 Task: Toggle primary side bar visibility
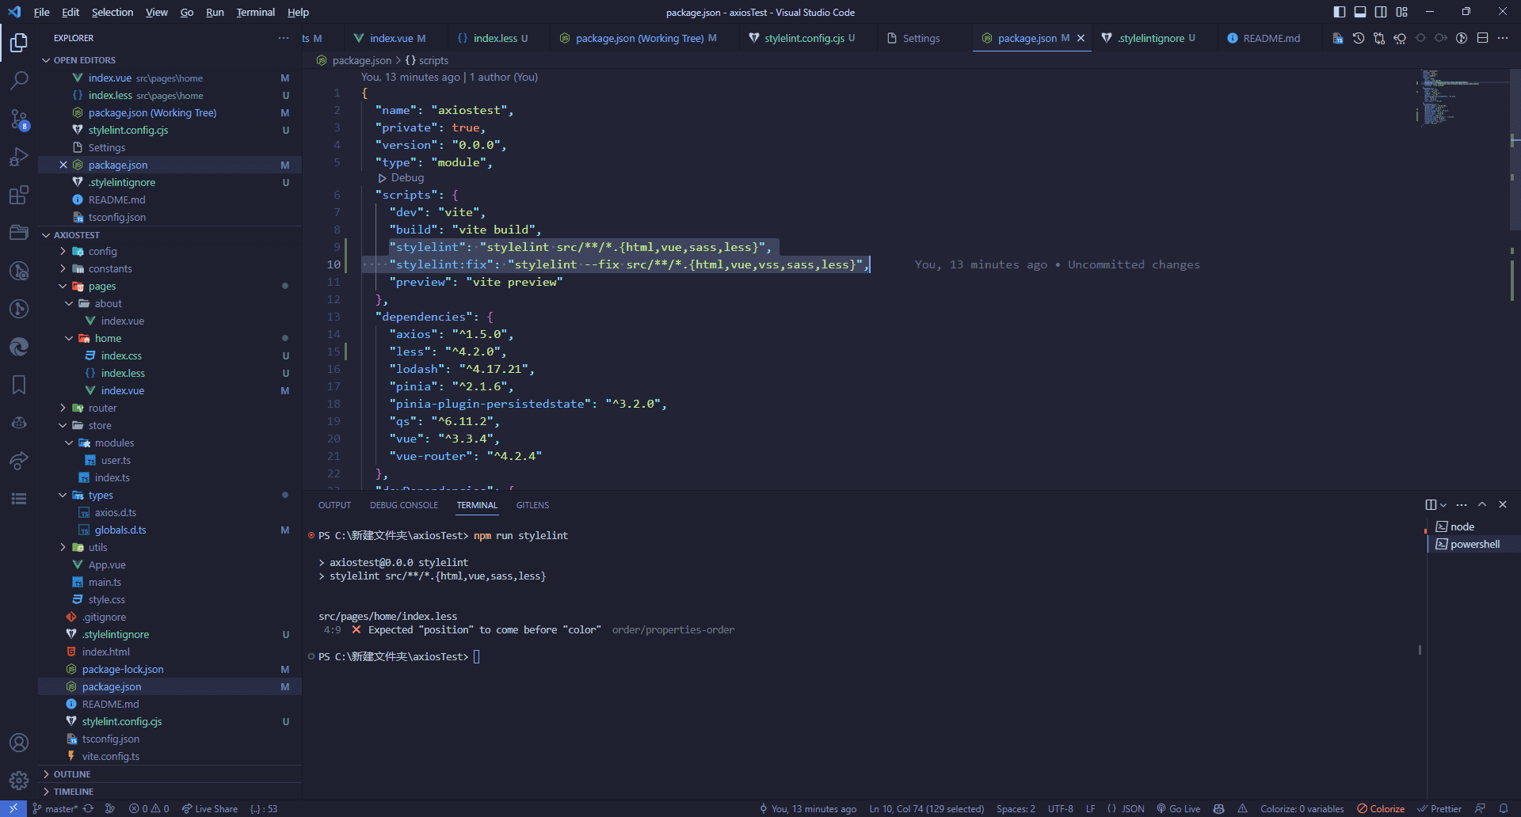pos(1340,12)
